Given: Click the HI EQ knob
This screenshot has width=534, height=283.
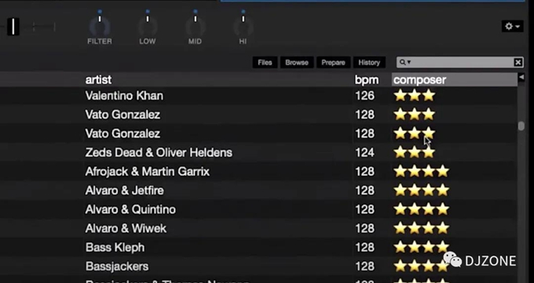Looking at the screenshot, I should coord(243,26).
